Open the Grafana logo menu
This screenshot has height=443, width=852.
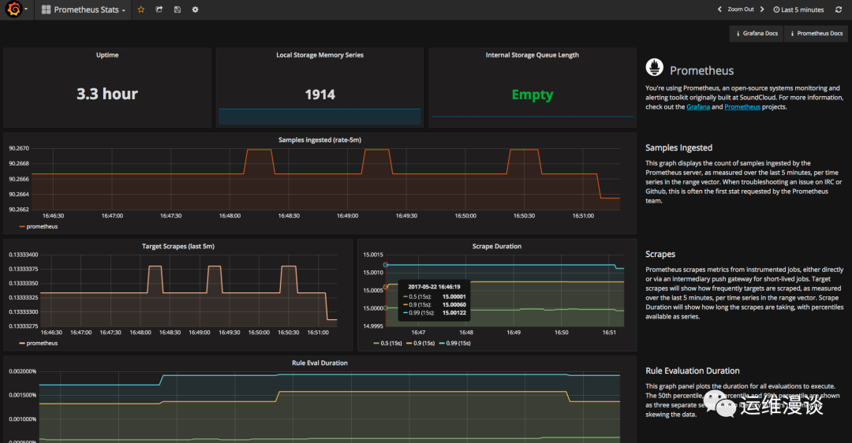coord(16,9)
